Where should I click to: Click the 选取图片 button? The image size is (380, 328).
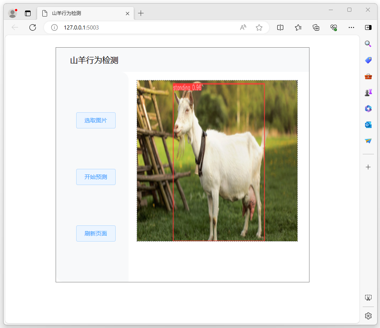[96, 120]
